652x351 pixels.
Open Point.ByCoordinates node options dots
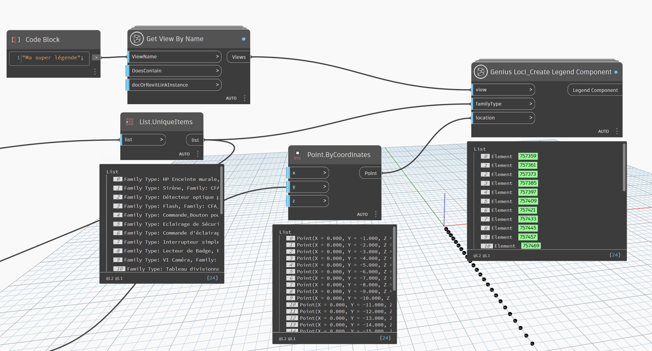[x=376, y=214]
